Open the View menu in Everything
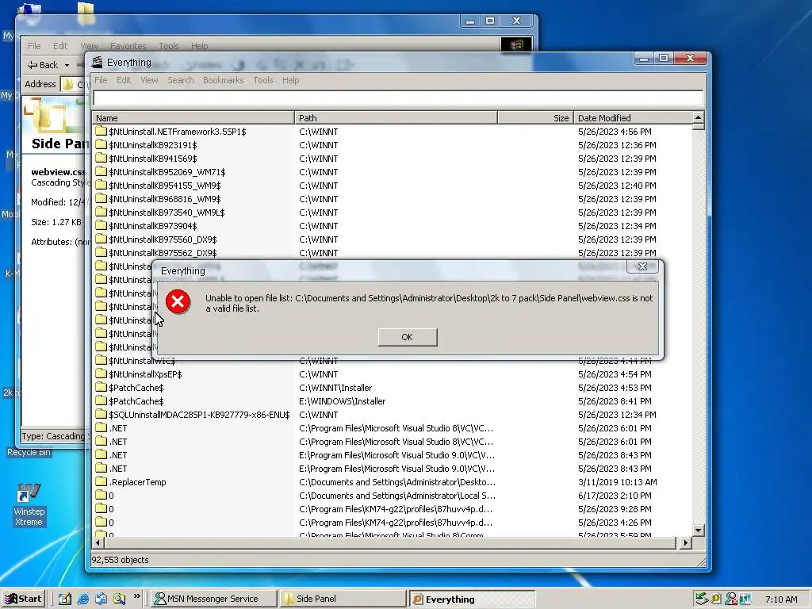 point(149,80)
